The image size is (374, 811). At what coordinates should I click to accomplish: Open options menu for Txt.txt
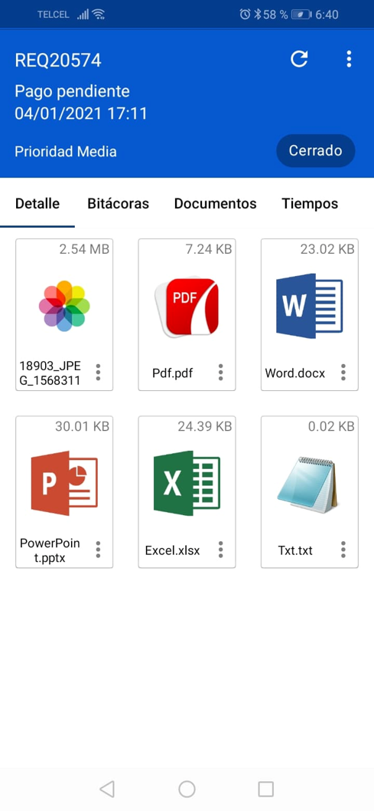click(x=343, y=550)
